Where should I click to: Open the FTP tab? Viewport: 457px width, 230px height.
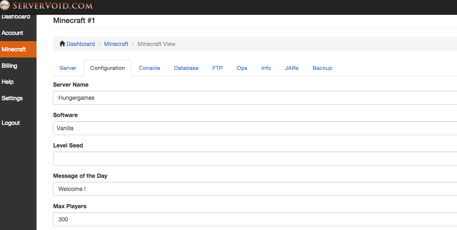click(x=218, y=68)
